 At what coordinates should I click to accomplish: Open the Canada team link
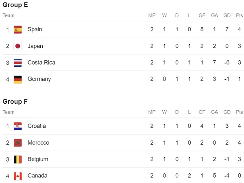tap(37, 176)
